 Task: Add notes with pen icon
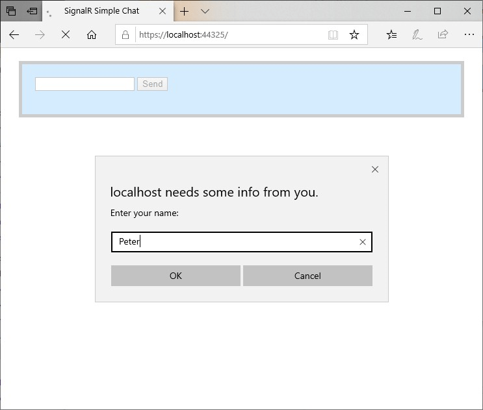(417, 35)
